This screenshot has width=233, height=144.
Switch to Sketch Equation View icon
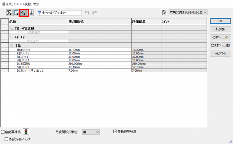(16, 13)
